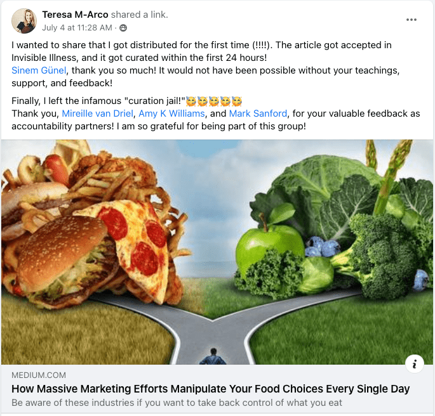This screenshot has width=435, height=416.
Task: Click the MEDIUM.COM source label
Action: 39,375
